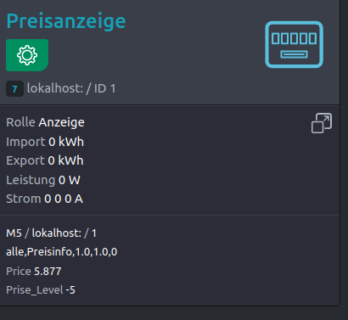Screen dimensions: 348x320
Task: Click the Leistung label
Action: tap(31, 180)
